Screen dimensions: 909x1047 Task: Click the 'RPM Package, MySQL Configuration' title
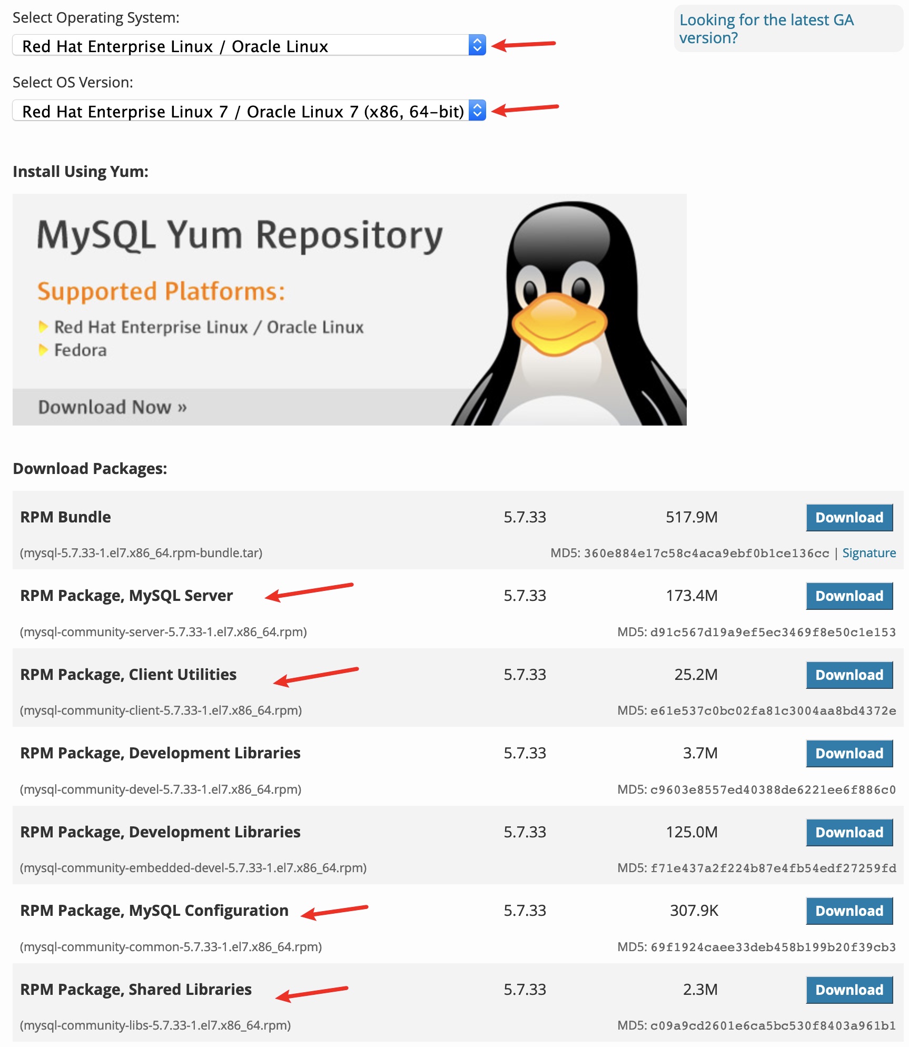154,911
